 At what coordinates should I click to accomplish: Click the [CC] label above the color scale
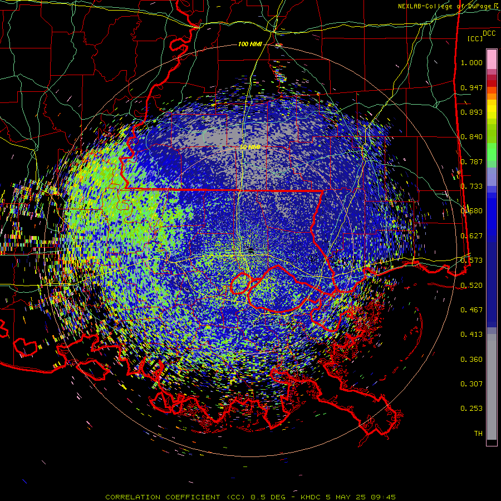(475, 38)
